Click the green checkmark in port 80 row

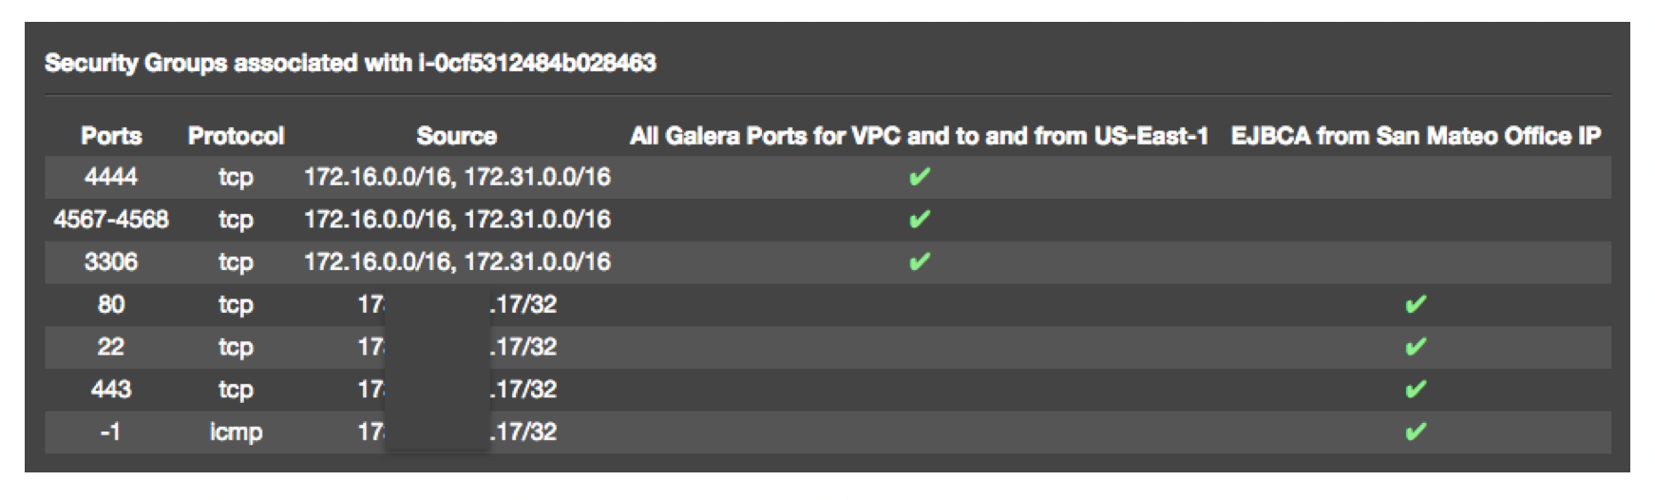pos(1415,304)
